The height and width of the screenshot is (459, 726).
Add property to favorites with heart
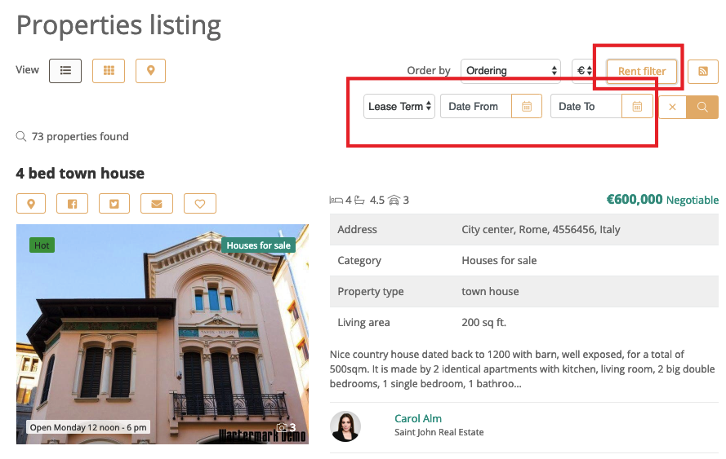coord(199,203)
